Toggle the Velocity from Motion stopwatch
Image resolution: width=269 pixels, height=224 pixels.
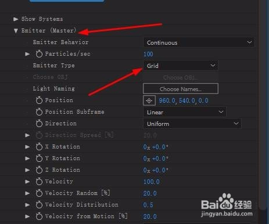(39, 216)
